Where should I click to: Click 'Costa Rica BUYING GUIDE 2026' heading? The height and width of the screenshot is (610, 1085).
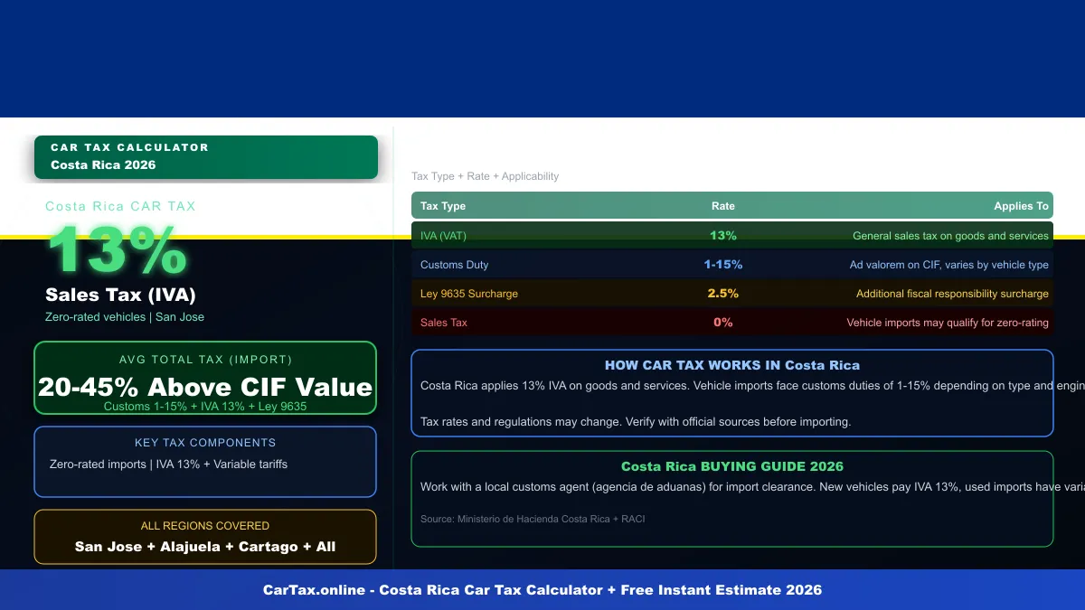(x=732, y=466)
